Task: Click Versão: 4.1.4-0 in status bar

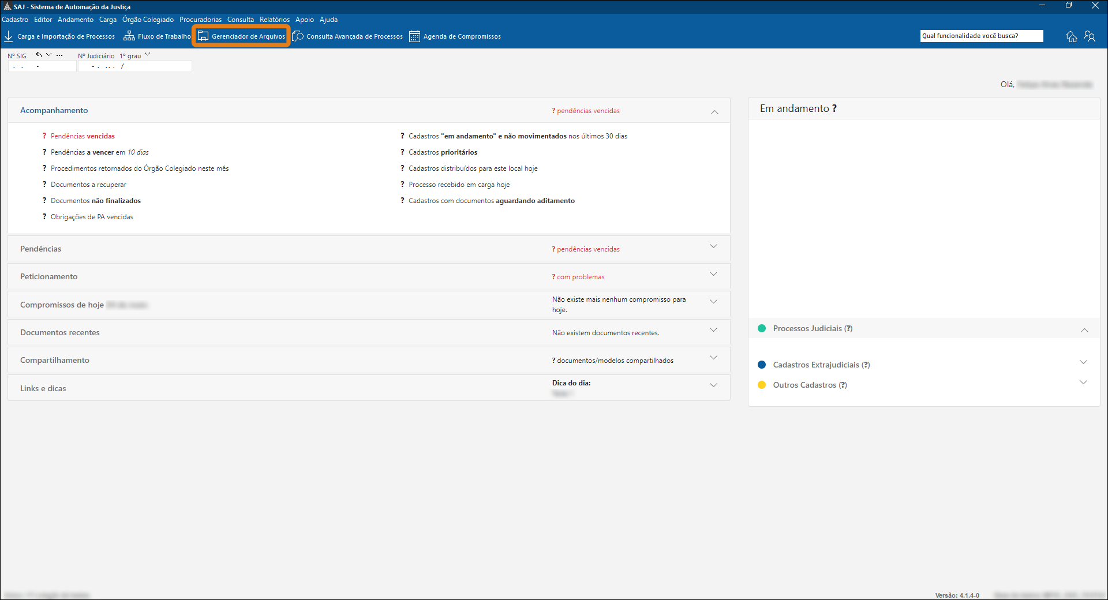Action: click(x=957, y=595)
